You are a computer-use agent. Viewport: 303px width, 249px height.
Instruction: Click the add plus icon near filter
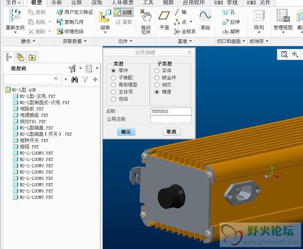[95, 79]
